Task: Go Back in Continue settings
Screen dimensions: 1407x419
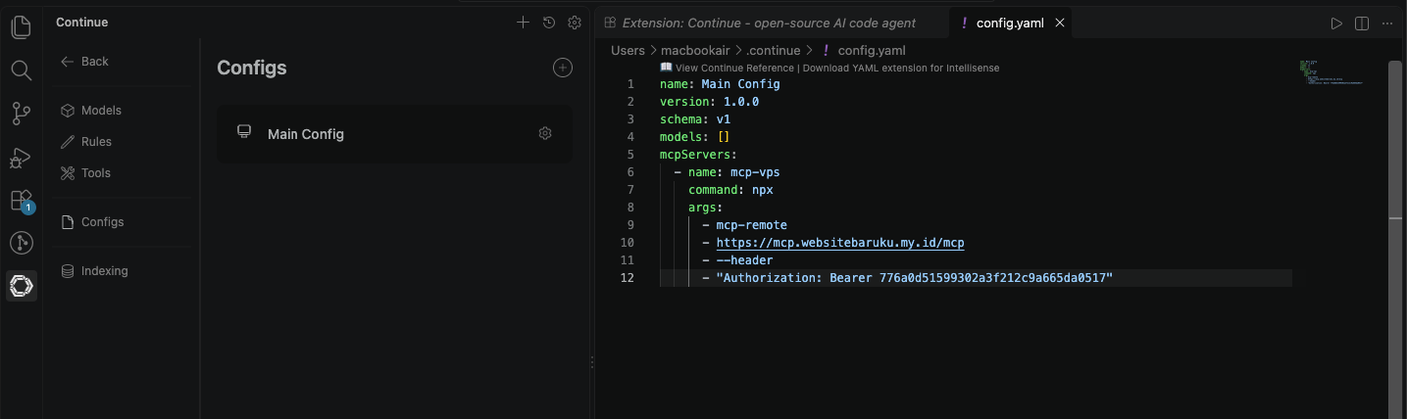Action: (x=84, y=61)
